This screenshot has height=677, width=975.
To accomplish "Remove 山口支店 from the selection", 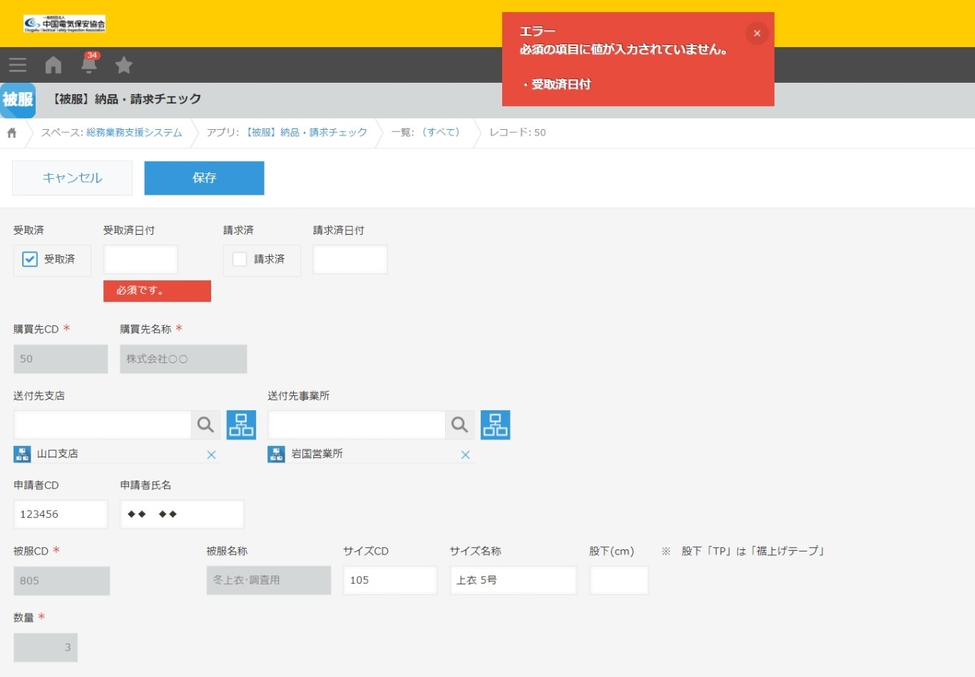I will tap(211, 455).
